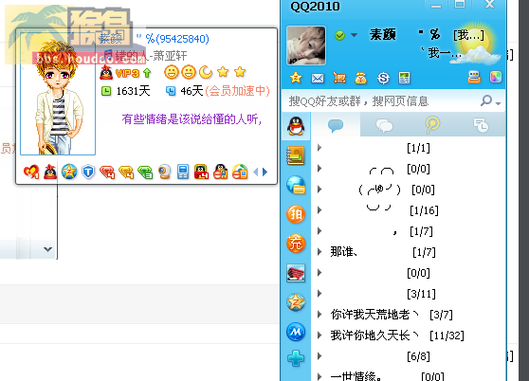Viewport: 529px width, 381px height.
Task: Open the skin color changer icon
Action: (x=495, y=77)
